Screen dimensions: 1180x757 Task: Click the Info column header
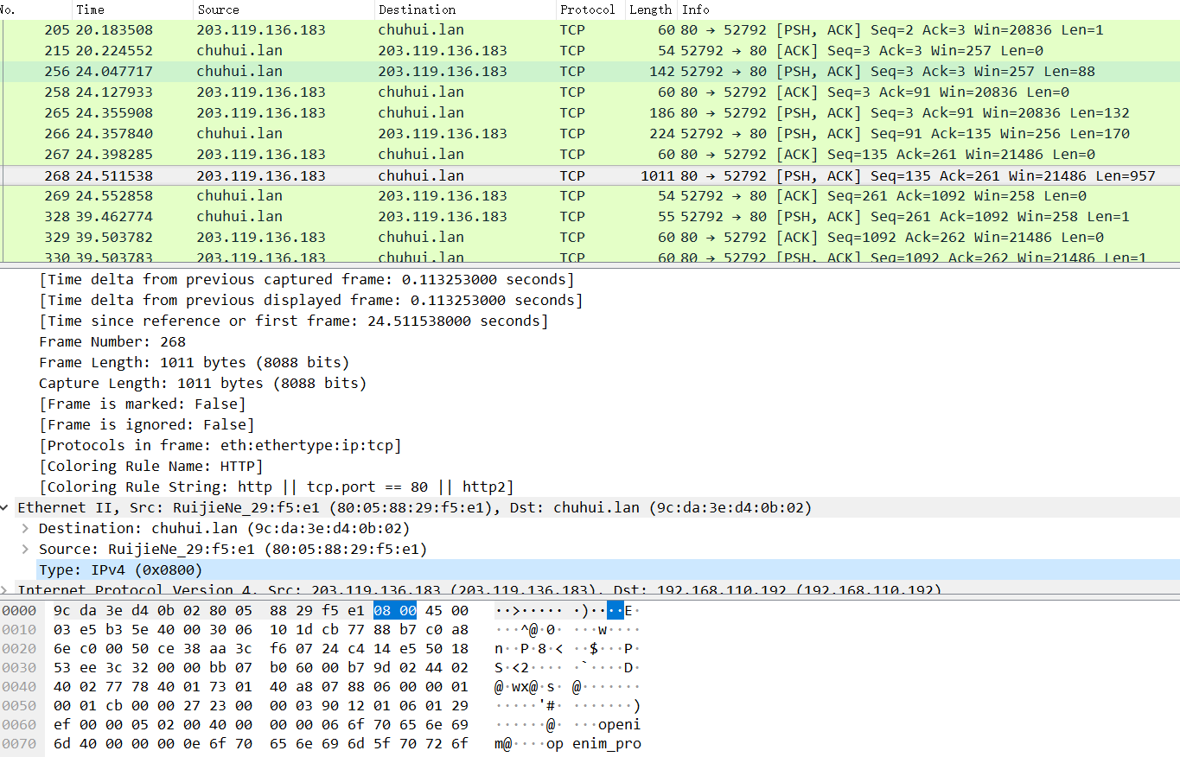[x=696, y=10]
